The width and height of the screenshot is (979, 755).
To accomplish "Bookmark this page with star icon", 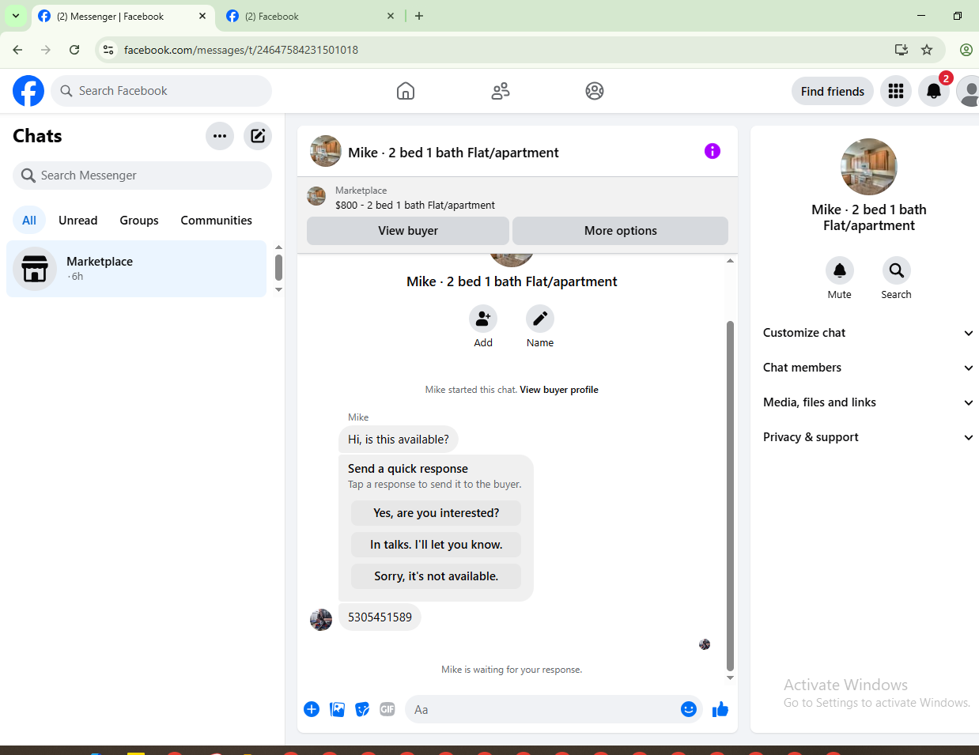I will point(927,50).
